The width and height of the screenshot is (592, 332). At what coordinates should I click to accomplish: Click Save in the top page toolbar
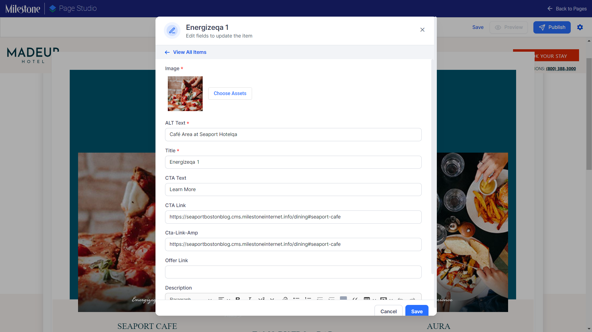point(478,27)
